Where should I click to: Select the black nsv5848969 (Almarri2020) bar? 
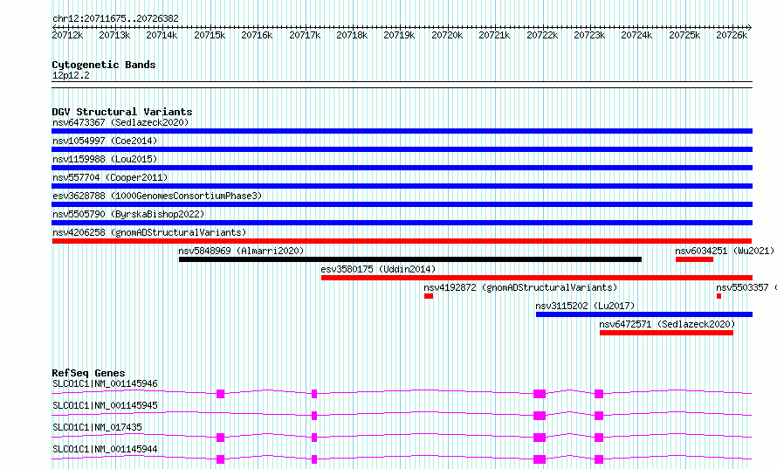point(410,259)
